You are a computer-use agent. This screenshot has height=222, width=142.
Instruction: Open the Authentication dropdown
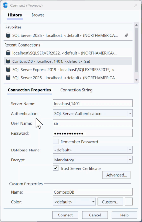tap(93, 113)
